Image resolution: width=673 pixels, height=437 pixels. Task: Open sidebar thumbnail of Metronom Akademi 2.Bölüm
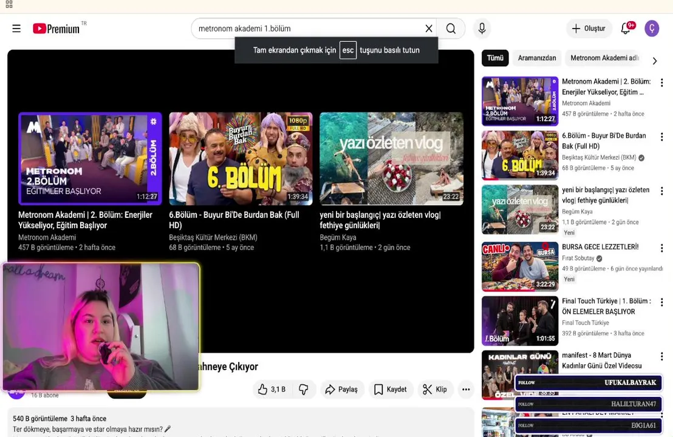point(520,101)
